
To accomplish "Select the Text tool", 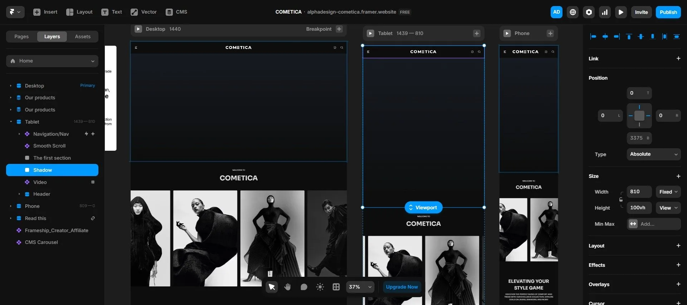I will pos(112,12).
